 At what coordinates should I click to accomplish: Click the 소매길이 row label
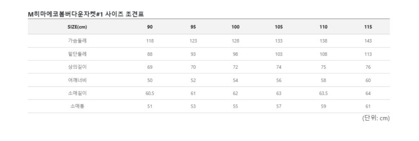[77, 93]
